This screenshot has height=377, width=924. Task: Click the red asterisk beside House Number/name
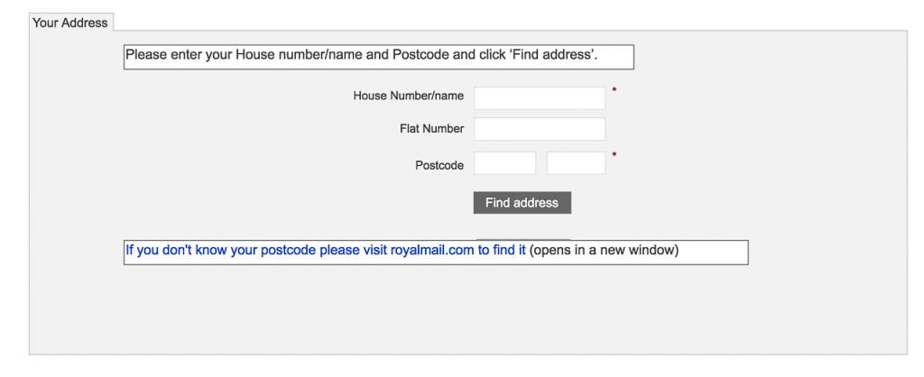(x=614, y=90)
